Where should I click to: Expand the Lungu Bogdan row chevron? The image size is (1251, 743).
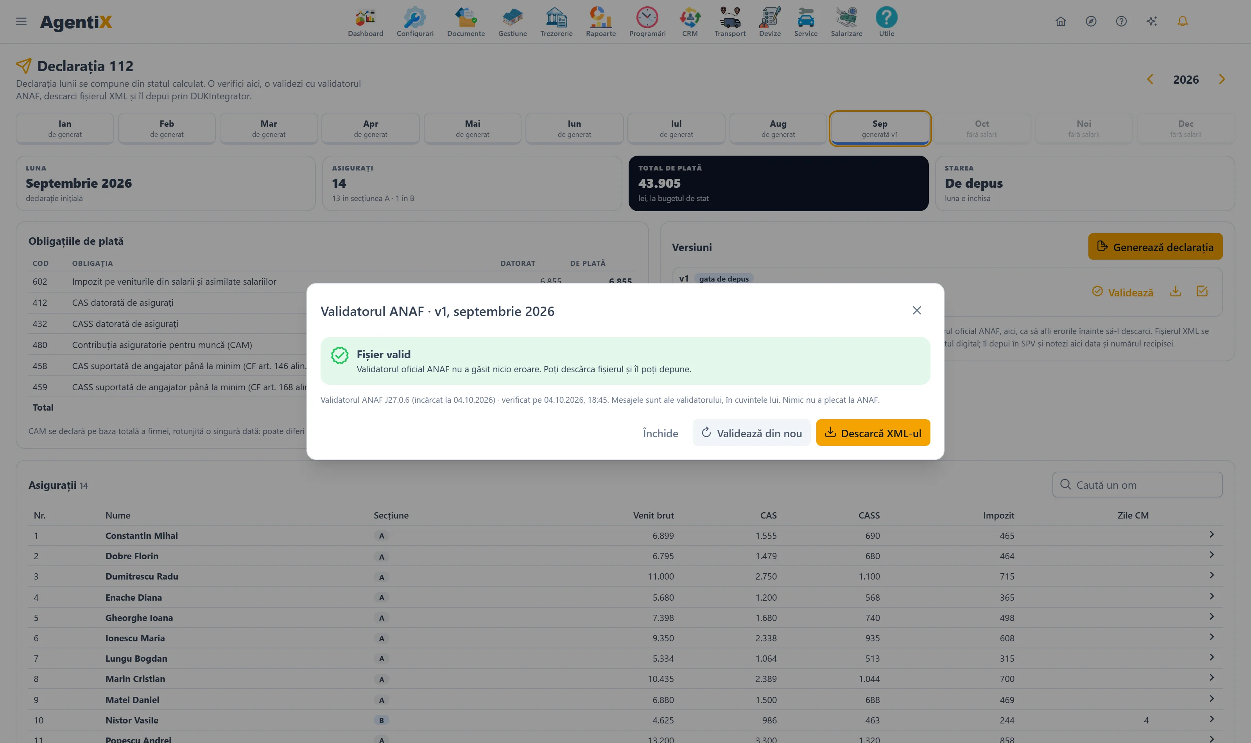pyautogui.click(x=1212, y=657)
